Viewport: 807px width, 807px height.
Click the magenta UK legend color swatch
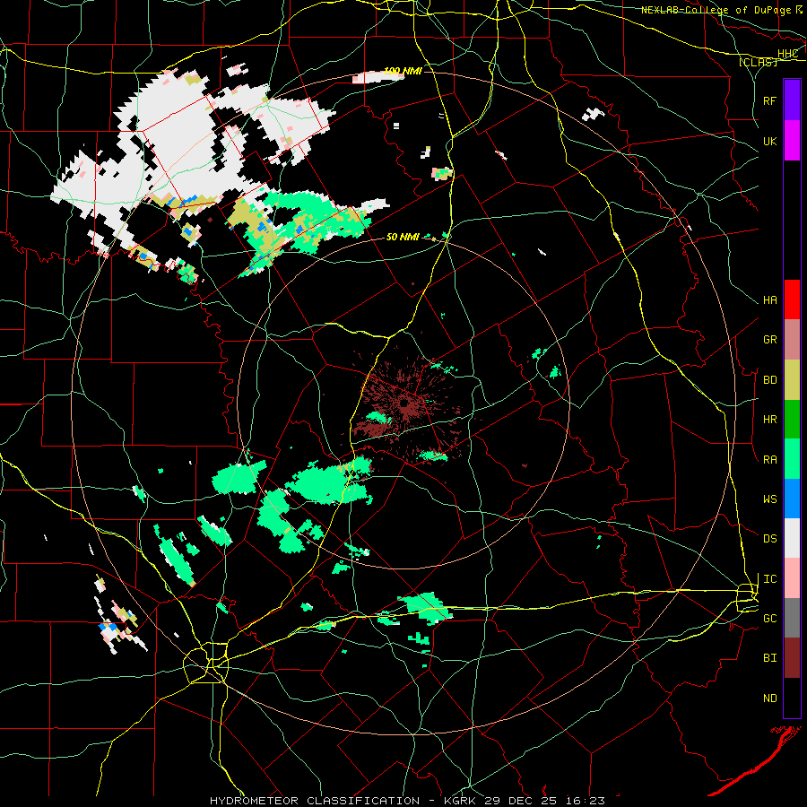[x=792, y=141]
